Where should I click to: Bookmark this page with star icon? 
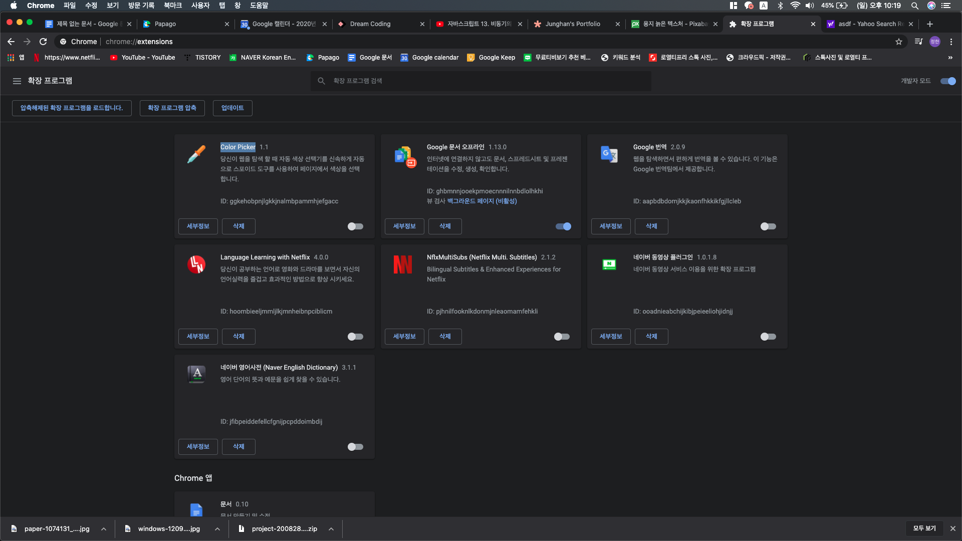pyautogui.click(x=899, y=42)
